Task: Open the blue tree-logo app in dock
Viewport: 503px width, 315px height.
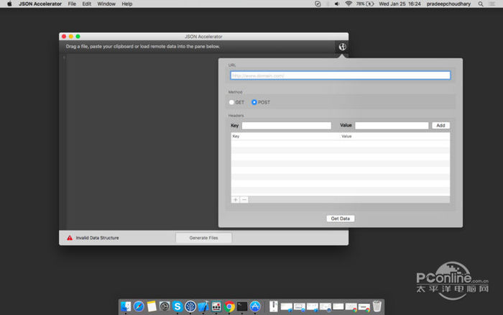Action: point(190,306)
